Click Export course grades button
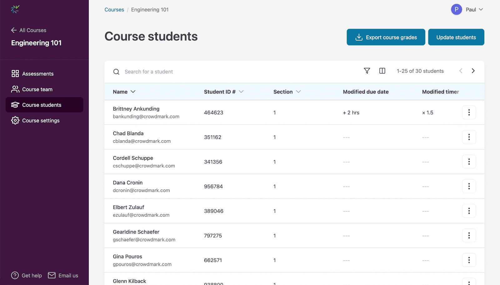Screen dimensions: 500x285 tap(386, 37)
